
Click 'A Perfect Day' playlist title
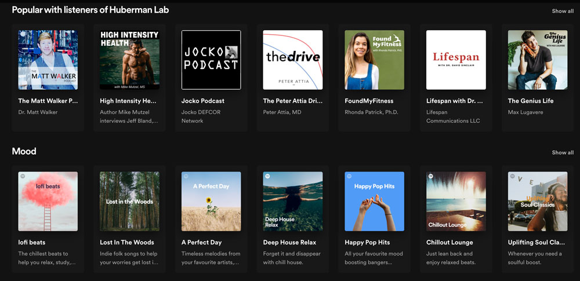202,243
